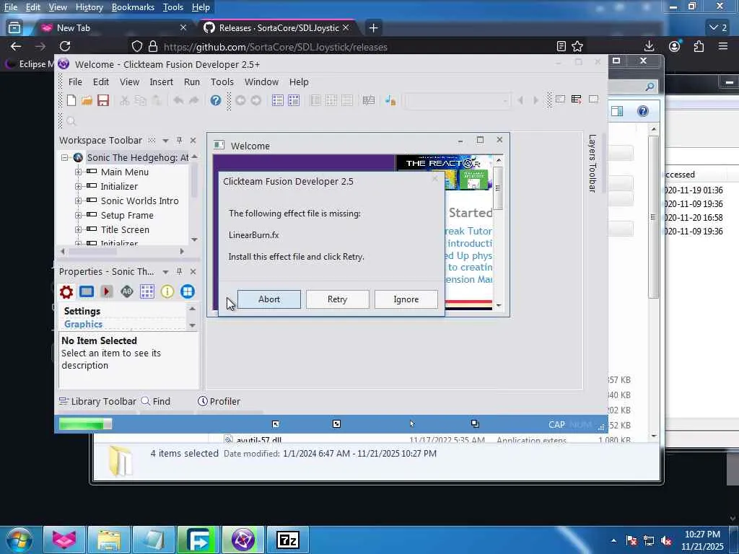Open Workspace Toolbar dropdown arrow
This screenshot has width=739, height=554.
(165, 141)
